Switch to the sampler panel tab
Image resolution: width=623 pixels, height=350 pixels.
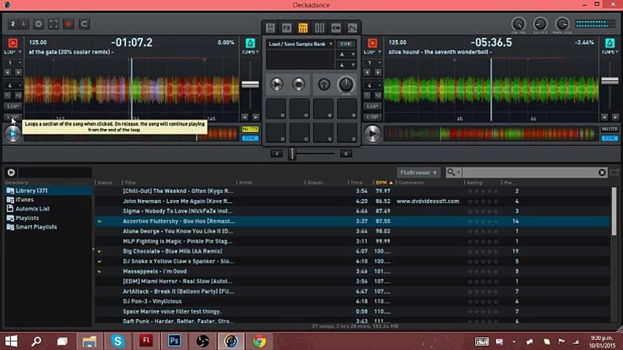tap(303, 28)
